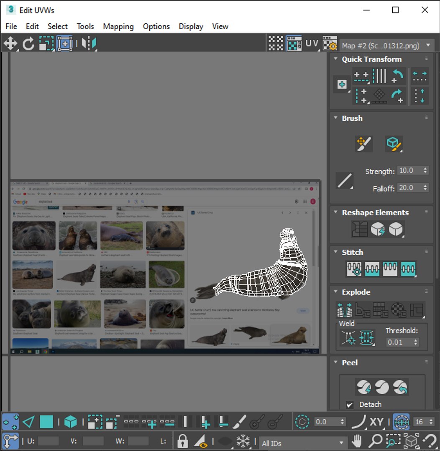The image size is (440, 451).
Task: Click the Set Pivot button in Quick Transform
Action: click(342, 84)
